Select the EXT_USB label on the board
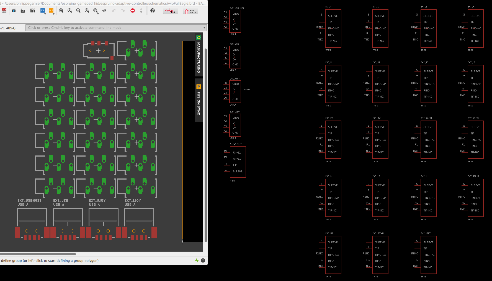This screenshot has height=281, width=492. (61, 201)
